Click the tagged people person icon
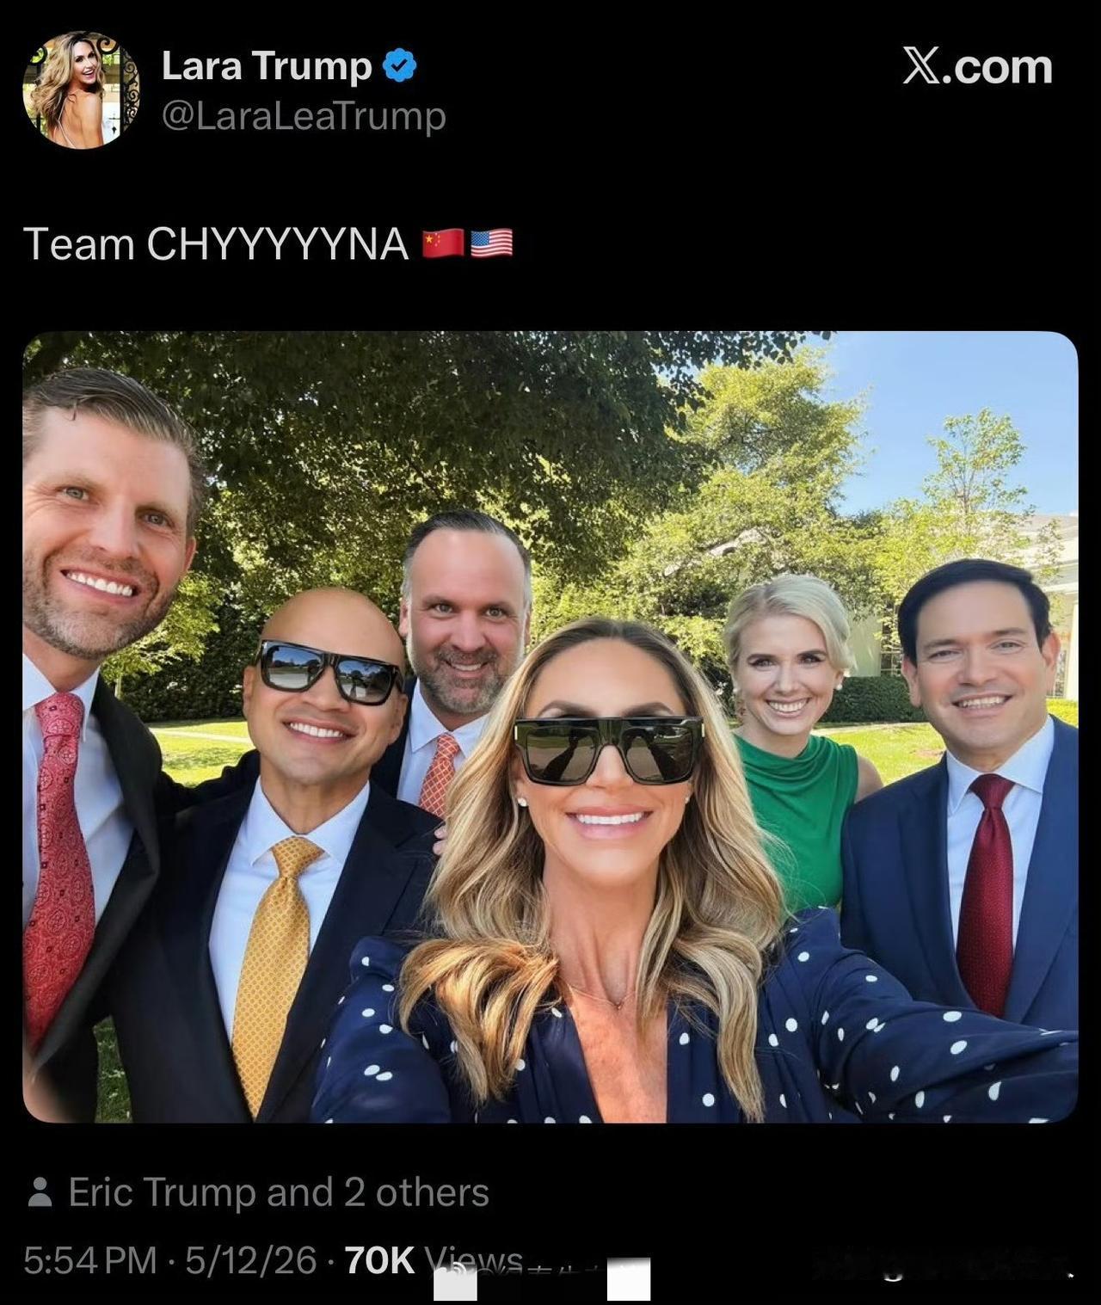1101x1305 pixels. (39, 1192)
